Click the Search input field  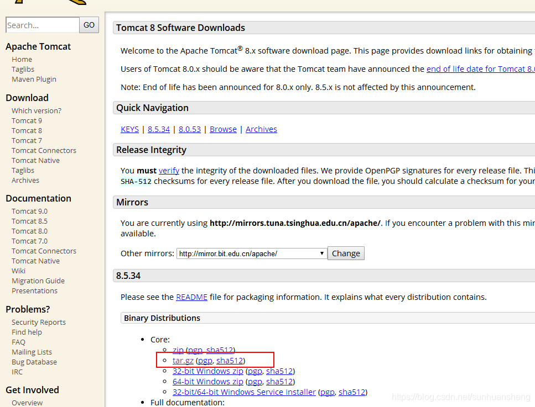click(x=42, y=25)
